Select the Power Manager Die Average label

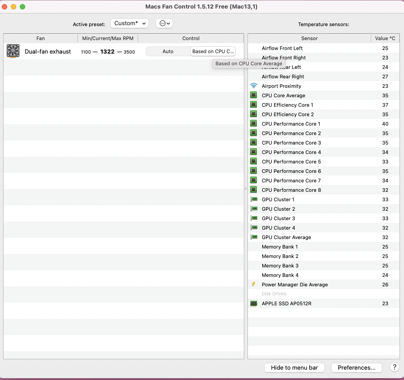295,285
